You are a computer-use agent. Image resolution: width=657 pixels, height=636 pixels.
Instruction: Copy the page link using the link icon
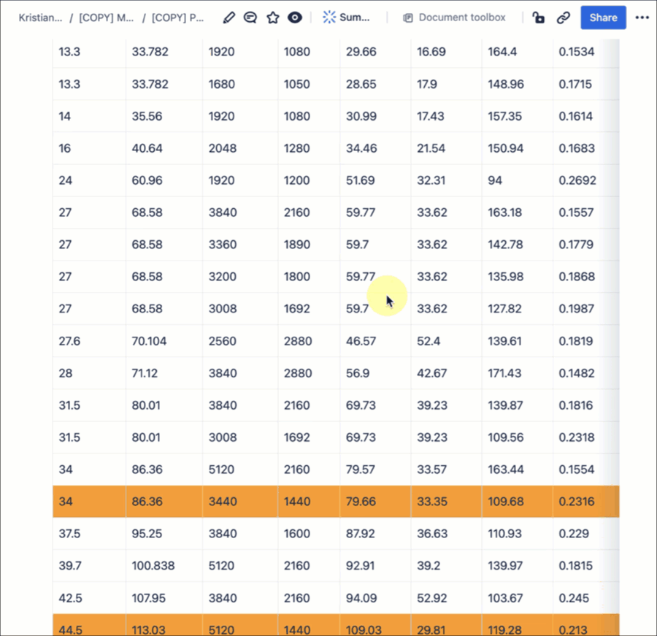pos(563,17)
